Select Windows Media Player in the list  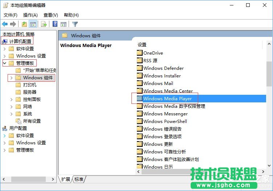click(201, 98)
